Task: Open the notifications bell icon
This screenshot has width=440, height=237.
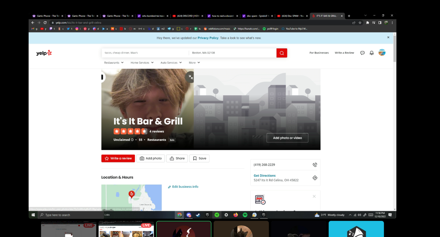Action: pos(371,53)
